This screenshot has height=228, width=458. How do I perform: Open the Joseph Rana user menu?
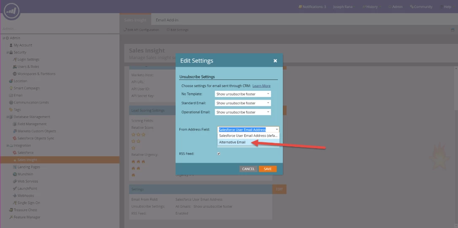click(x=344, y=7)
